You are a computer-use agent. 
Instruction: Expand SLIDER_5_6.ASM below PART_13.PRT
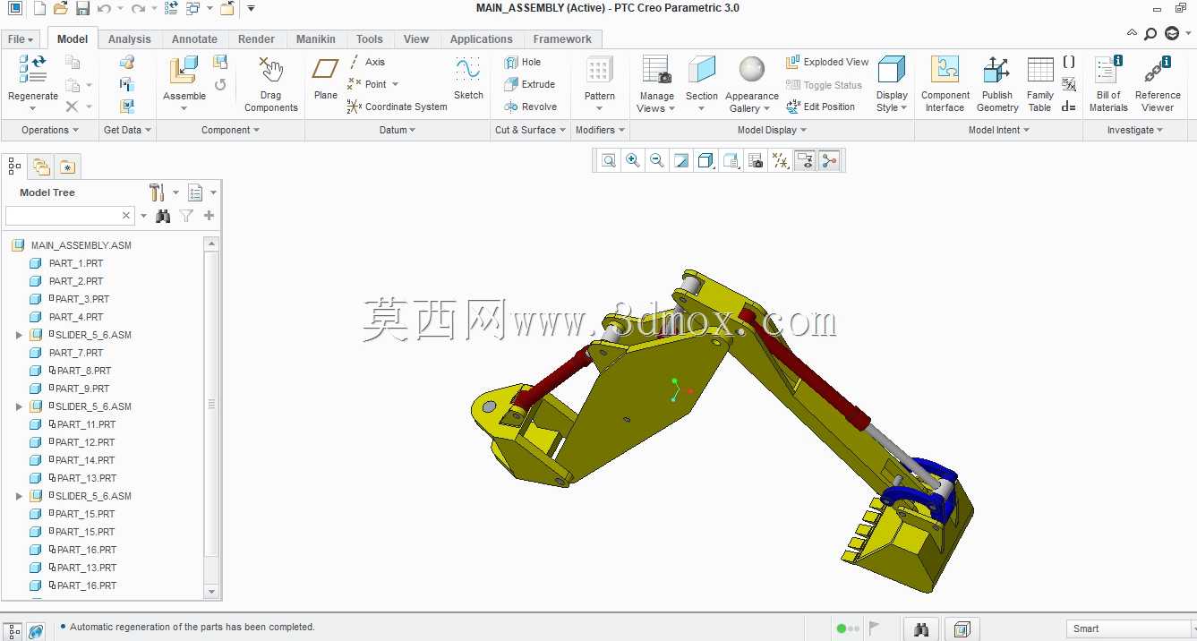(x=19, y=496)
